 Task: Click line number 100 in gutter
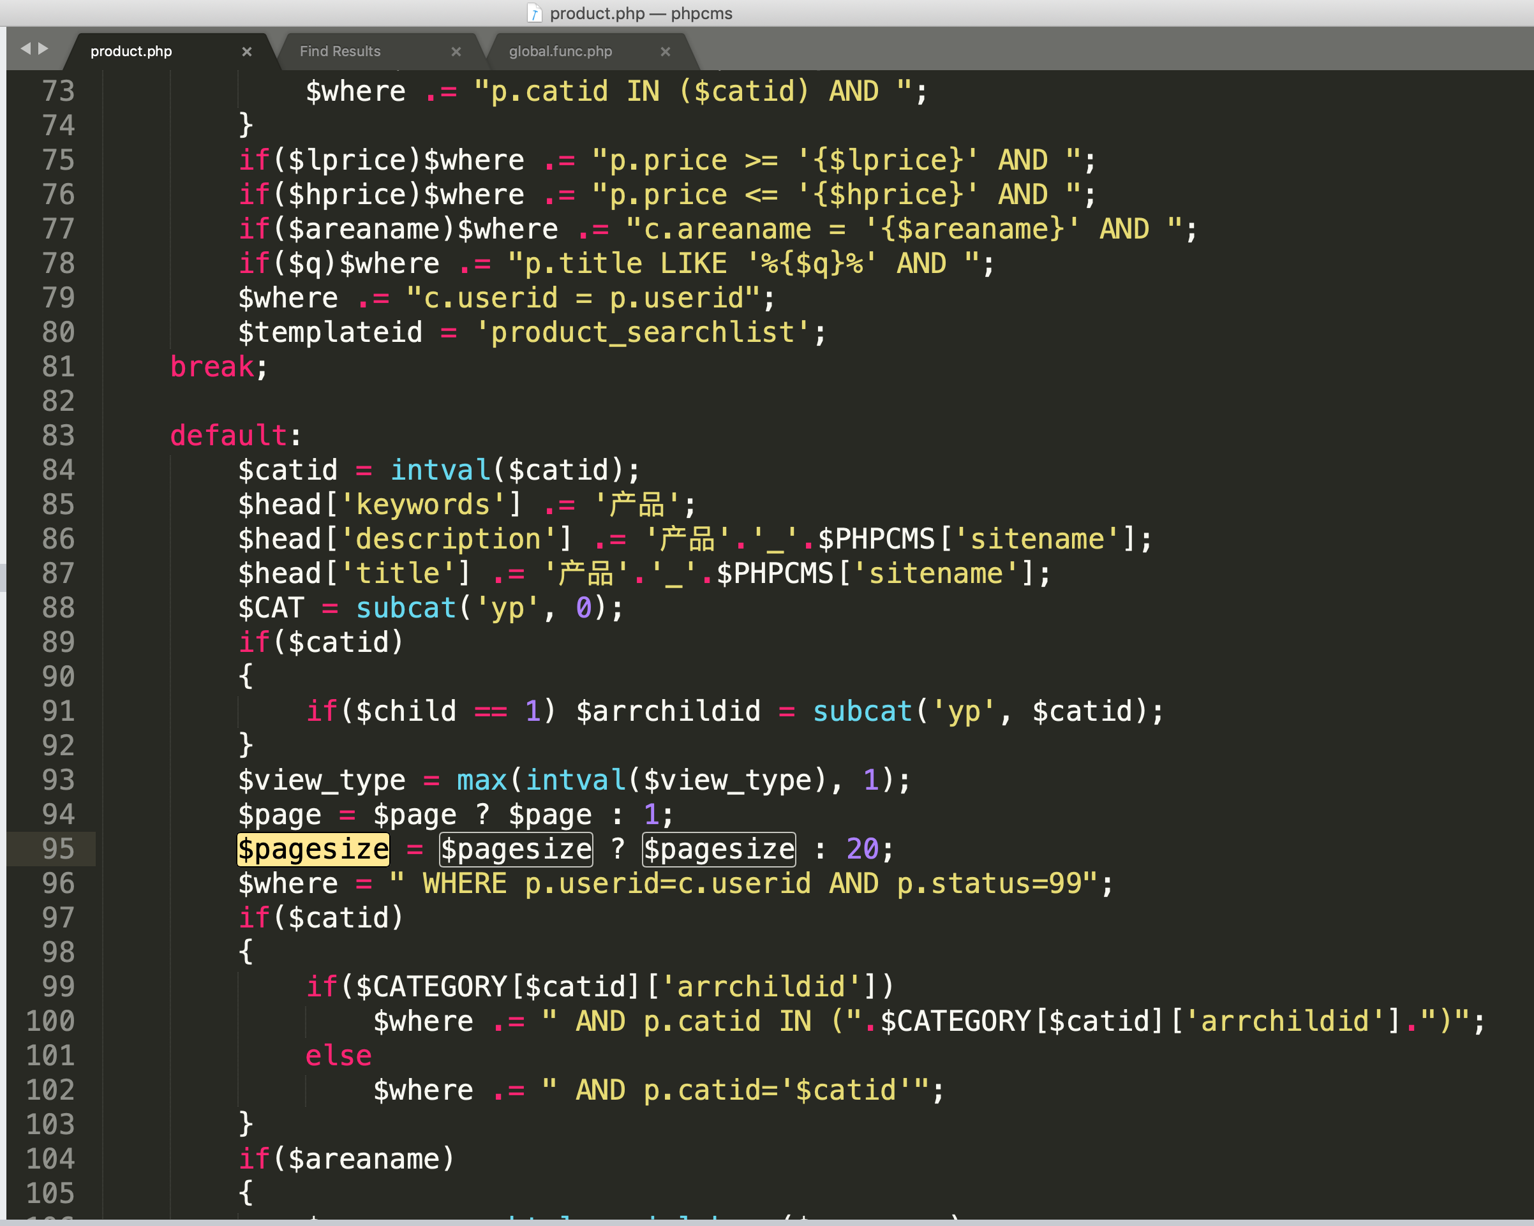pyautogui.click(x=50, y=1021)
